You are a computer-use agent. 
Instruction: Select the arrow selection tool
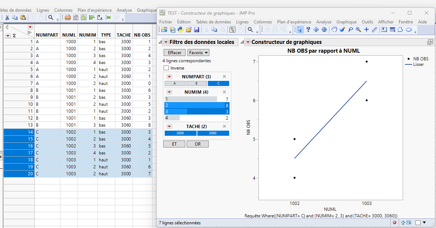(299, 29)
